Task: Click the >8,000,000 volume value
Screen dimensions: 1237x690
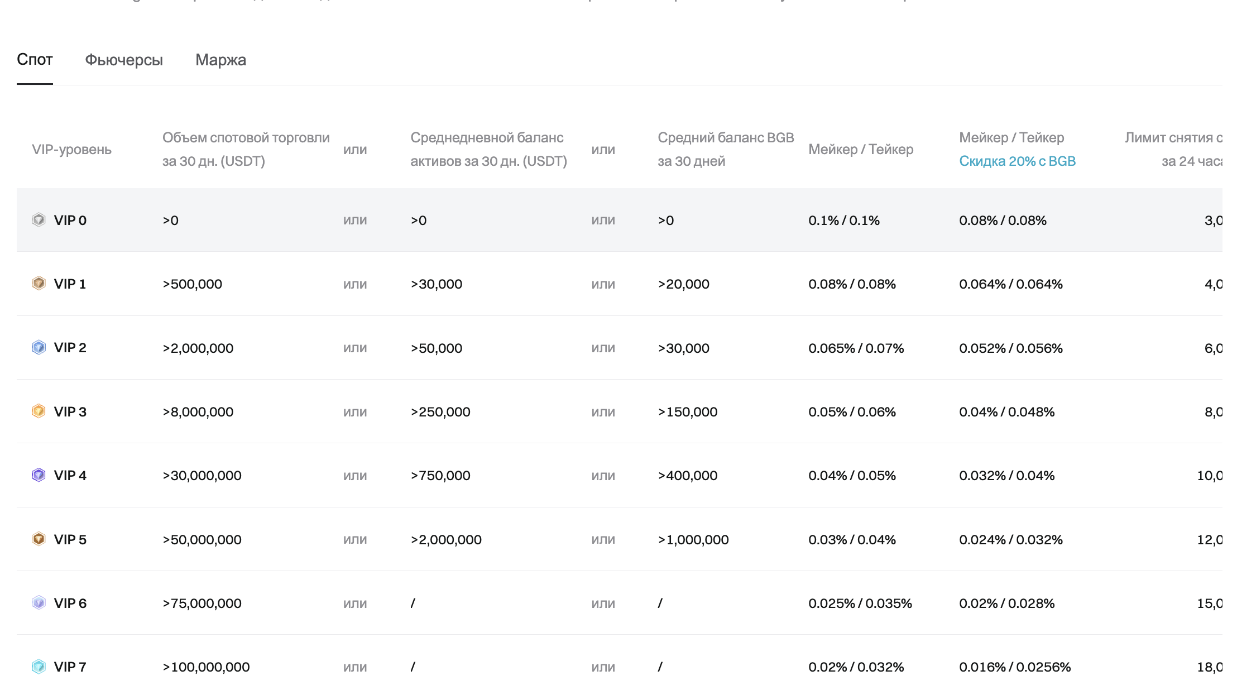Action: click(198, 412)
